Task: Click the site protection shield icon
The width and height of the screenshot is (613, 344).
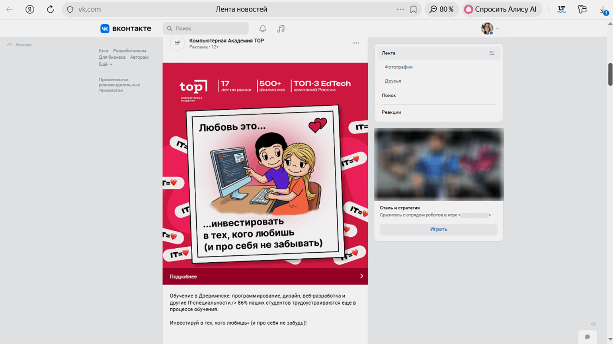Action: tap(70, 9)
